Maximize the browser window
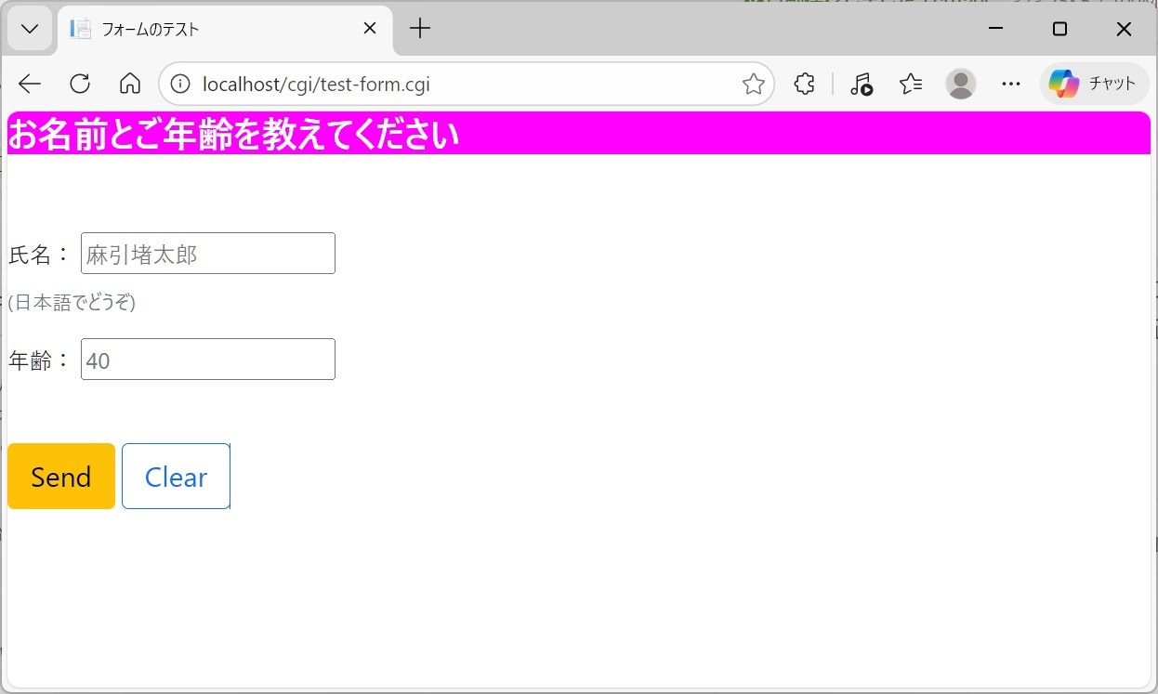 pyautogui.click(x=1059, y=29)
